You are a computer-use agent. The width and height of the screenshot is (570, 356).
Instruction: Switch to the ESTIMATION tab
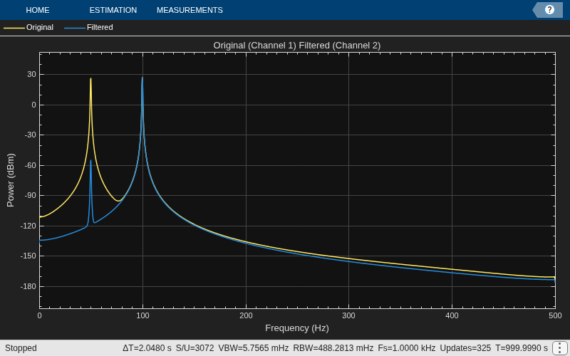click(113, 10)
